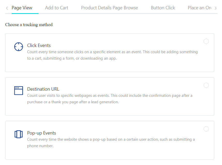Image resolution: width=222 pixels, height=165 pixels.
Task: Click the browser window Destination URL icon
Action: 19,91
